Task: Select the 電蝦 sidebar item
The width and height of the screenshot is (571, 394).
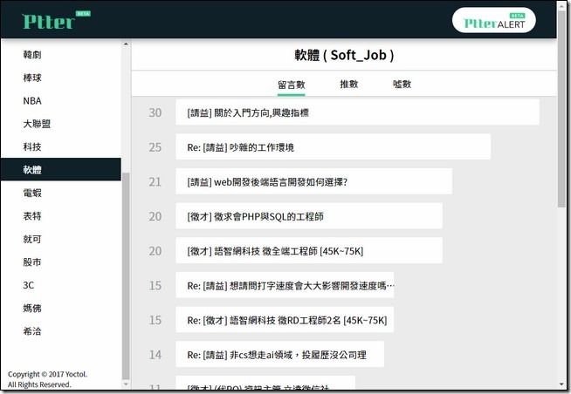Action: point(32,193)
